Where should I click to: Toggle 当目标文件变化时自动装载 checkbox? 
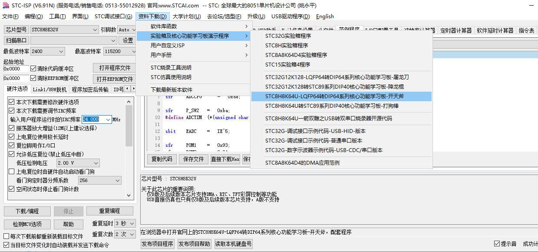6,245
